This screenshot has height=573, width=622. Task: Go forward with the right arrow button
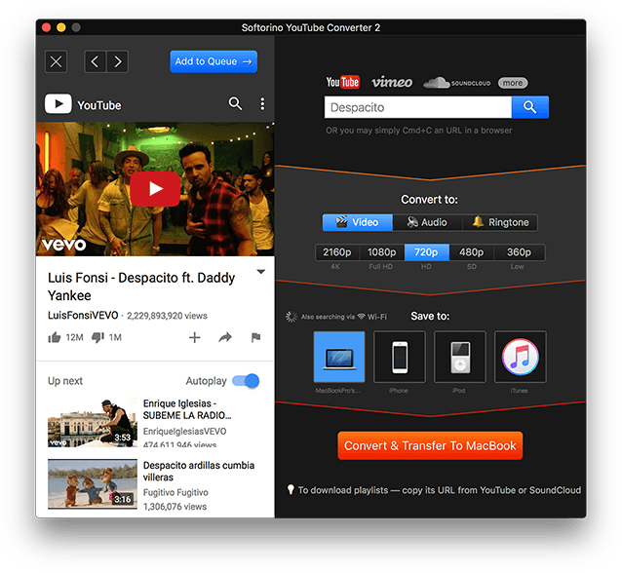[x=117, y=61]
